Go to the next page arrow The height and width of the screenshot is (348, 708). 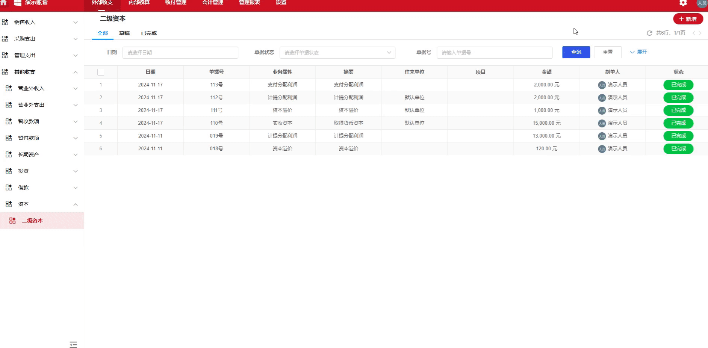click(700, 33)
